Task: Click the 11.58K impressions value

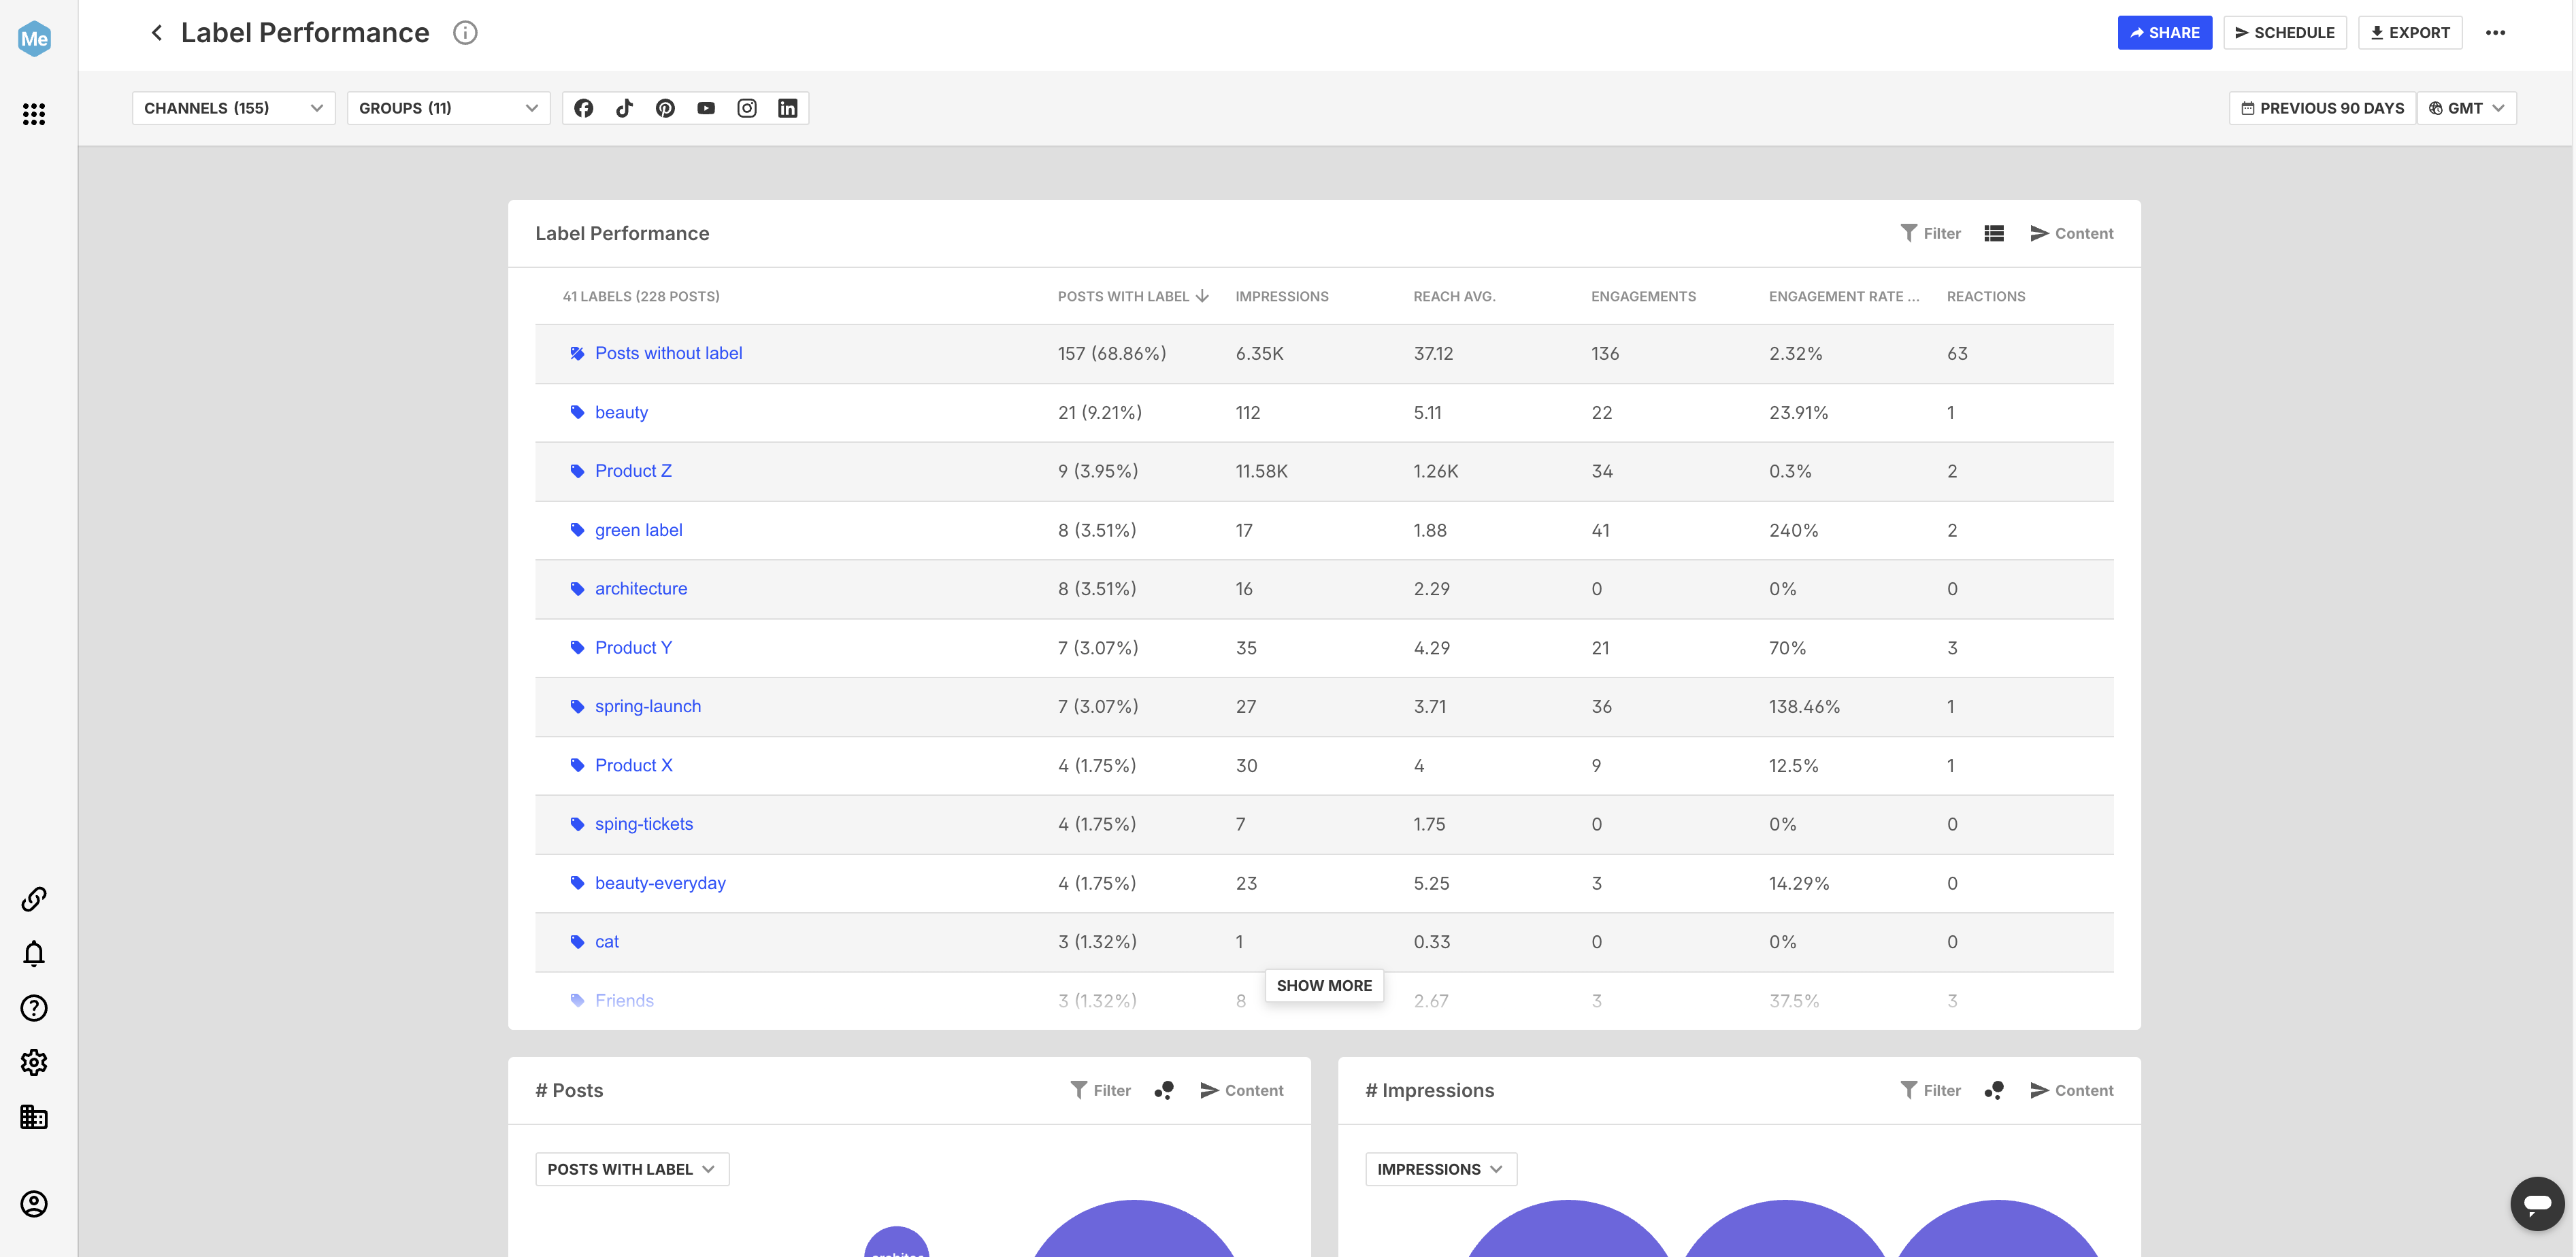Action: [1262, 471]
